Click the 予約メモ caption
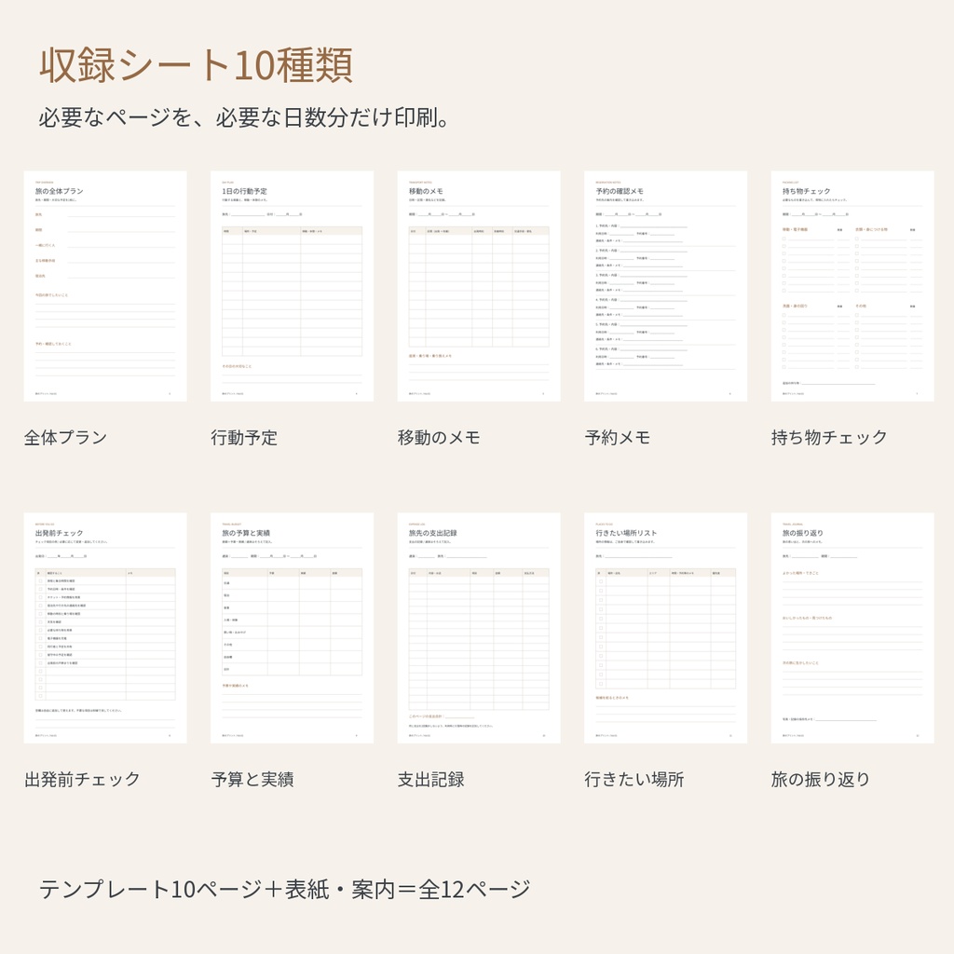 click(618, 438)
